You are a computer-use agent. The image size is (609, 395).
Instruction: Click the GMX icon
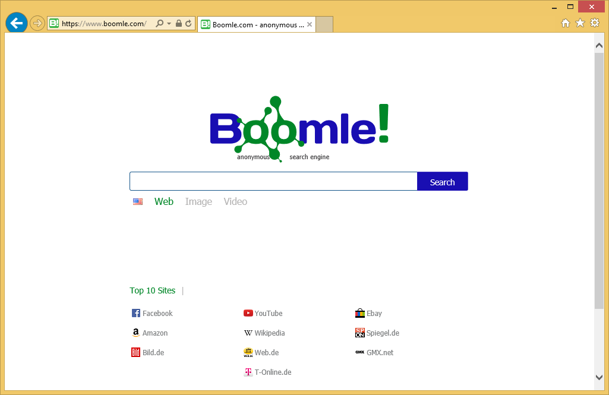tap(359, 352)
